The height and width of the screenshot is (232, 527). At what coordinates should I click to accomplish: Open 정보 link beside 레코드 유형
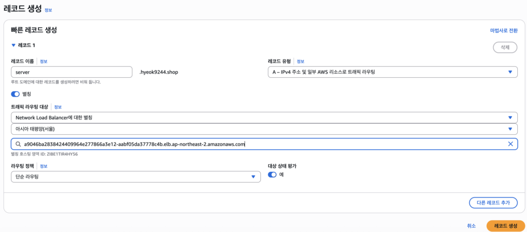coord(301,61)
